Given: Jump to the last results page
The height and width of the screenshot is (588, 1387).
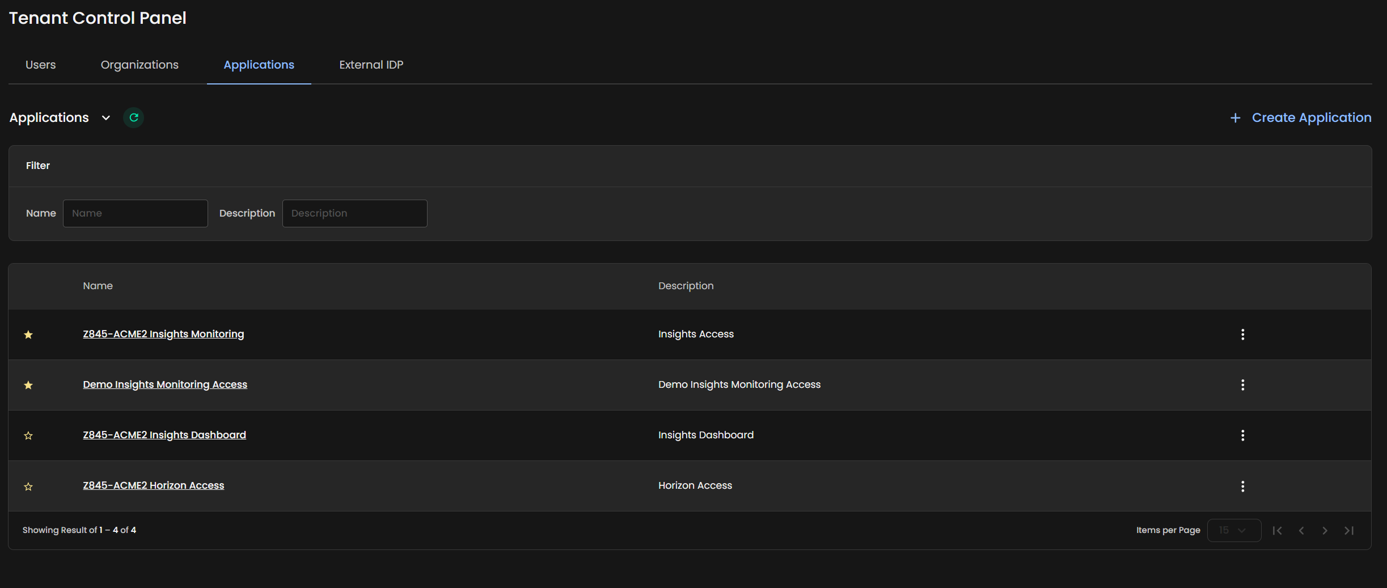Looking at the screenshot, I should click(x=1349, y=530).
